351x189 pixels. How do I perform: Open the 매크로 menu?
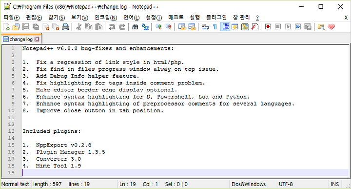175,18
